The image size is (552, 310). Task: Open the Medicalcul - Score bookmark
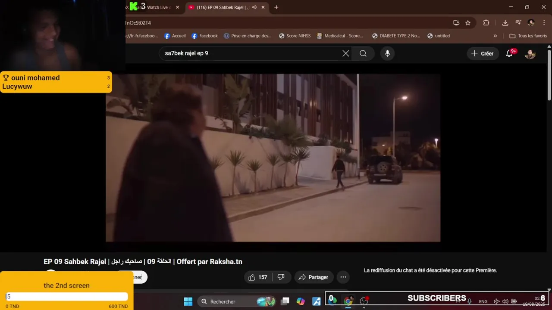(x=340, y=36)
